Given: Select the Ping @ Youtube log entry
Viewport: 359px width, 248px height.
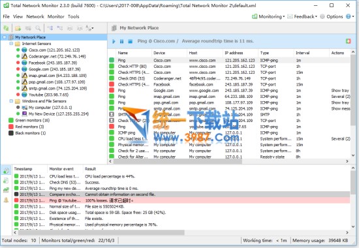Looking at the screenshot, I should [x=181, y=200].
